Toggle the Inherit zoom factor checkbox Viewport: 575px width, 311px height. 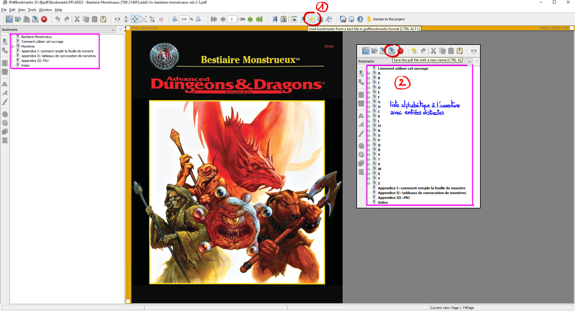tap(128, 28)
